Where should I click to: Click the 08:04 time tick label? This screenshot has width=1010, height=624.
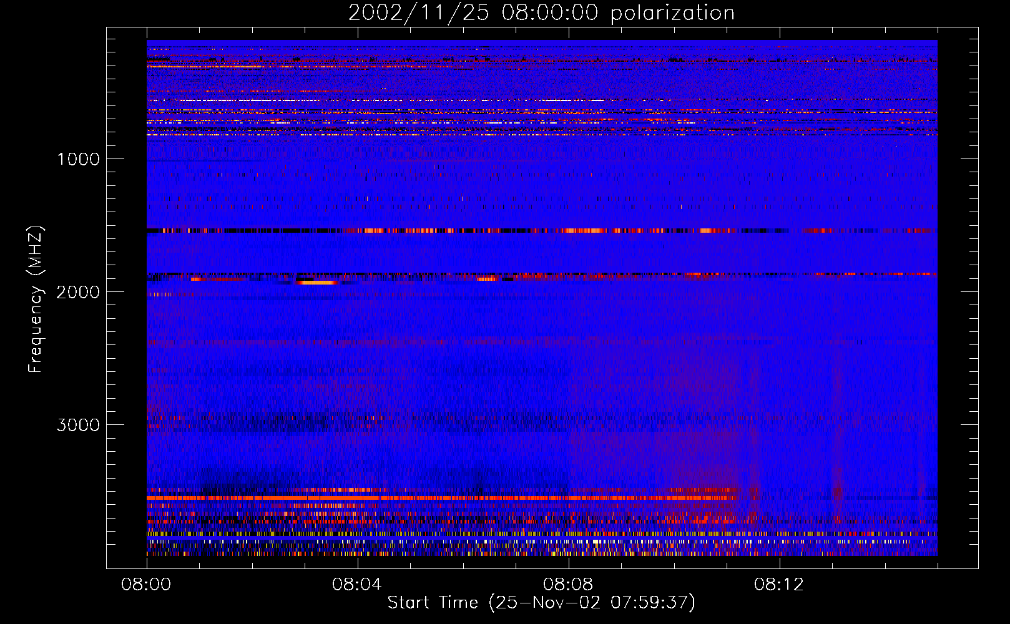coord(357,585)
